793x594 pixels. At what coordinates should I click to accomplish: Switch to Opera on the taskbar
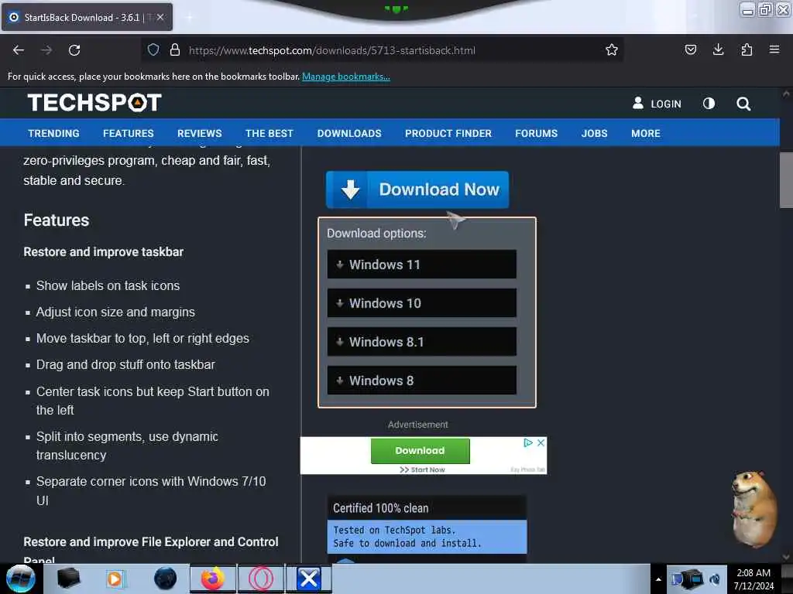[x=260, y=579]
